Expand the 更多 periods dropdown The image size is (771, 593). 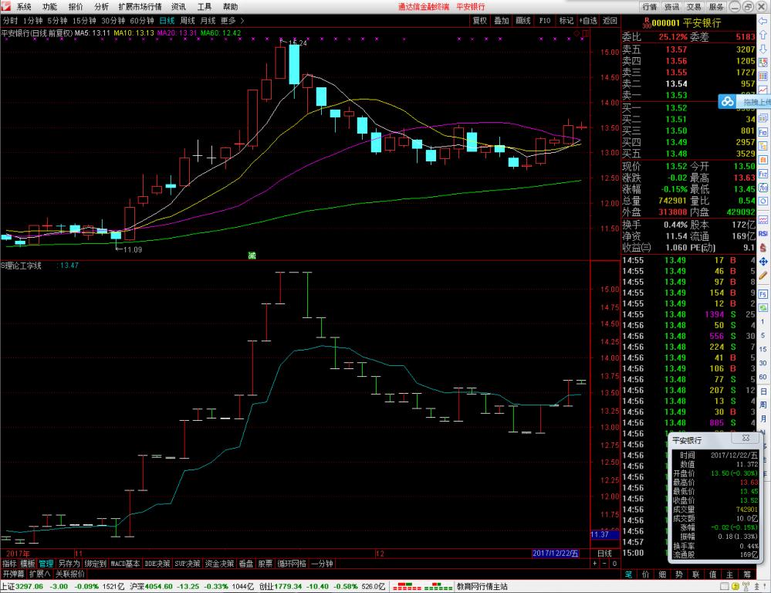tap(232, 21)
